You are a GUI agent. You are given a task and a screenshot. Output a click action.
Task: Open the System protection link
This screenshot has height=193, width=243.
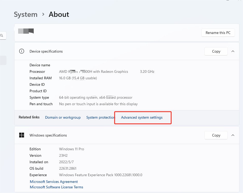[x=101, y=117]
